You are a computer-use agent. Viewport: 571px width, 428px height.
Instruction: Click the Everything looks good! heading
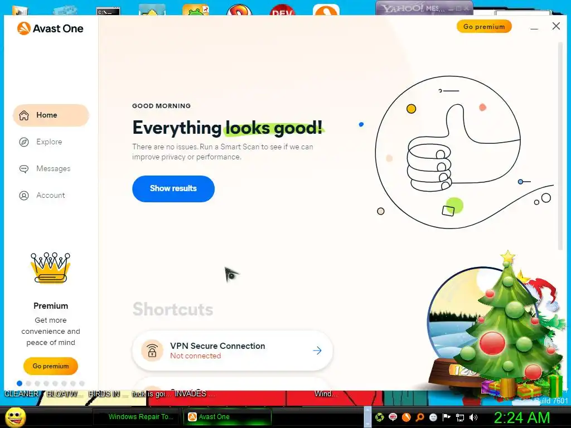coord(228,128)
